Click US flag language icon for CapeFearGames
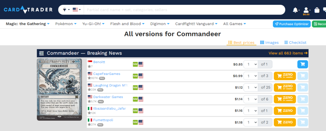Screen dimensions: 326x131 (141, 76)
